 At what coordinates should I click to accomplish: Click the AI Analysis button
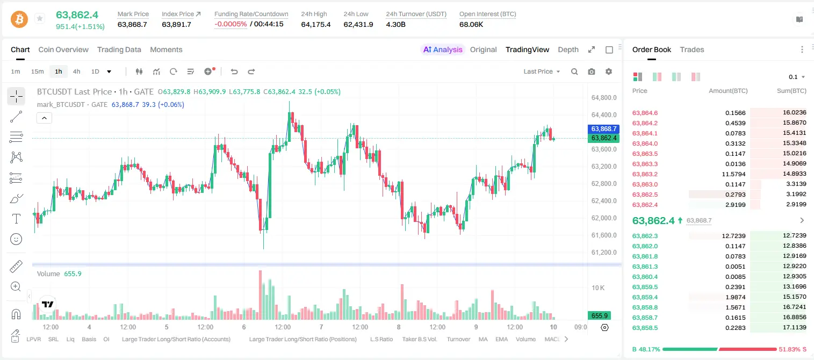pos(442,49)
